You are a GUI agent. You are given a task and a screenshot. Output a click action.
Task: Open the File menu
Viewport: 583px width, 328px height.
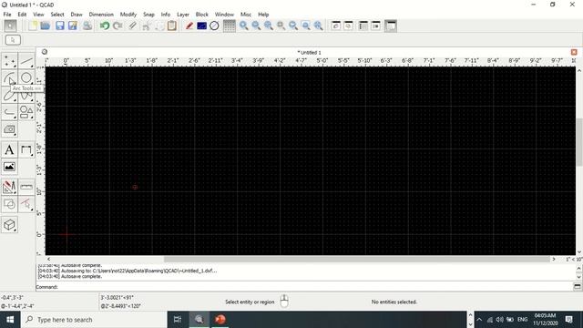click(x=7, y=15)
